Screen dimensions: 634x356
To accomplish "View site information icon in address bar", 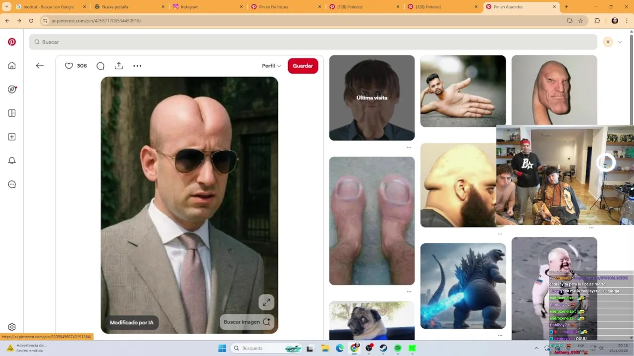I will pos(45,21).
